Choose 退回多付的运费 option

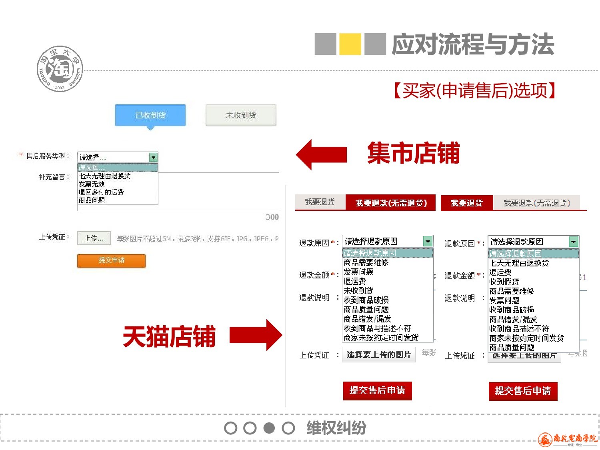(x=118, y=192)
